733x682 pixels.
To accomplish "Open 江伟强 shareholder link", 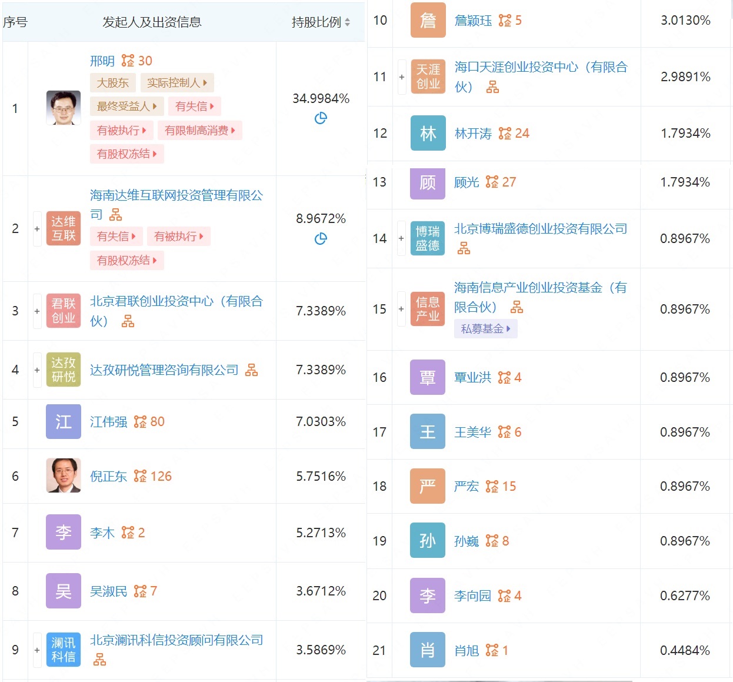I will (x=108, y=422).
